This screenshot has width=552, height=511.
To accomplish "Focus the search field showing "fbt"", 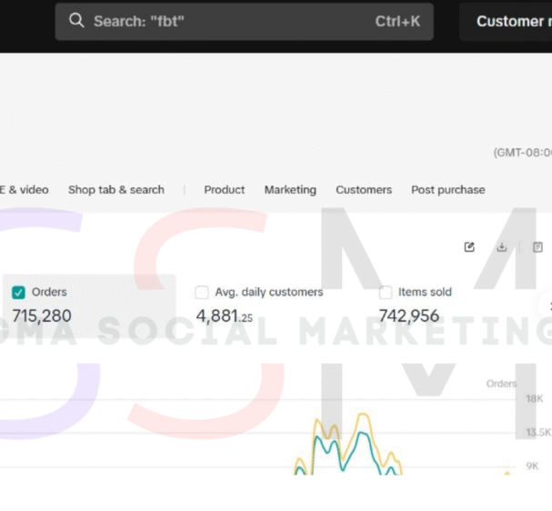I will (x=227, y=21).
